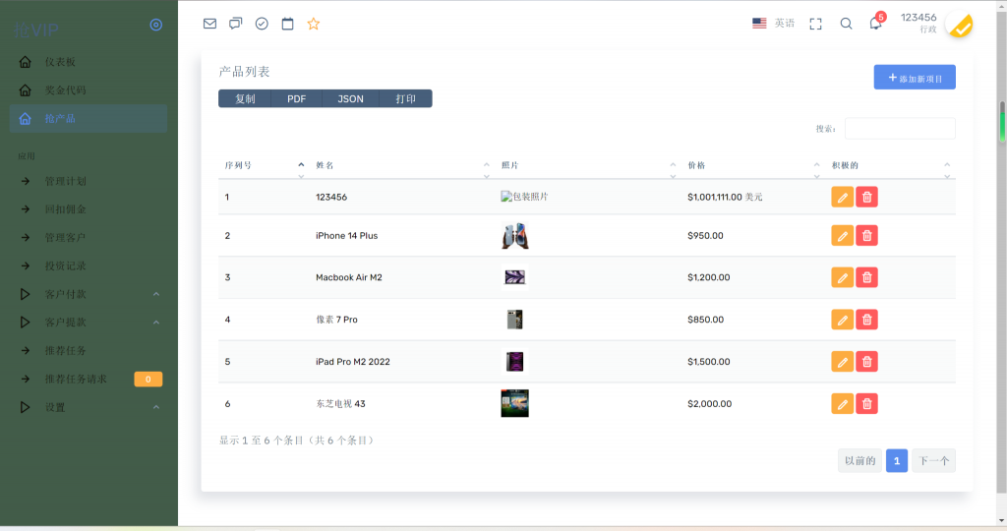Click the calendar icon in top bar
The image size is (1007, 531).
coord(288,24)
